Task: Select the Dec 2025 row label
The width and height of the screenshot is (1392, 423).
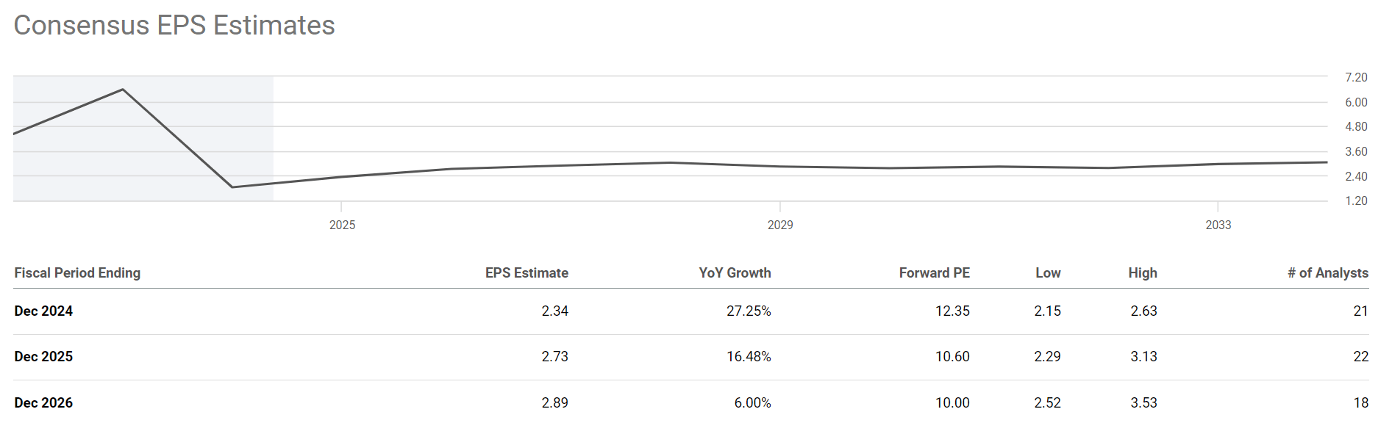Action: (x=43, y=357)
